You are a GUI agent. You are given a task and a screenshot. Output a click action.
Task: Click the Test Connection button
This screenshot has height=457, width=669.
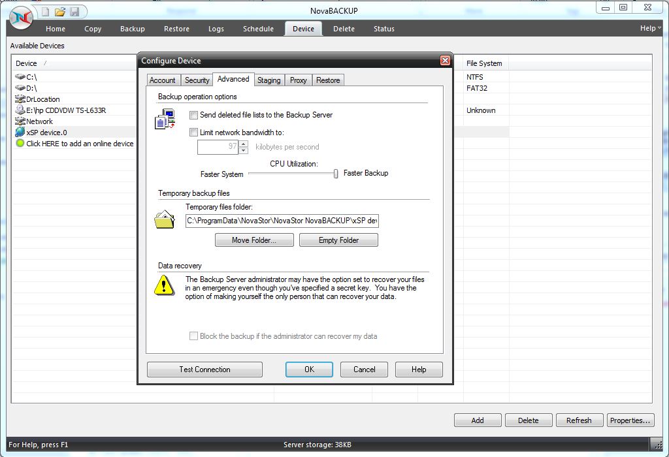[204, 369]
